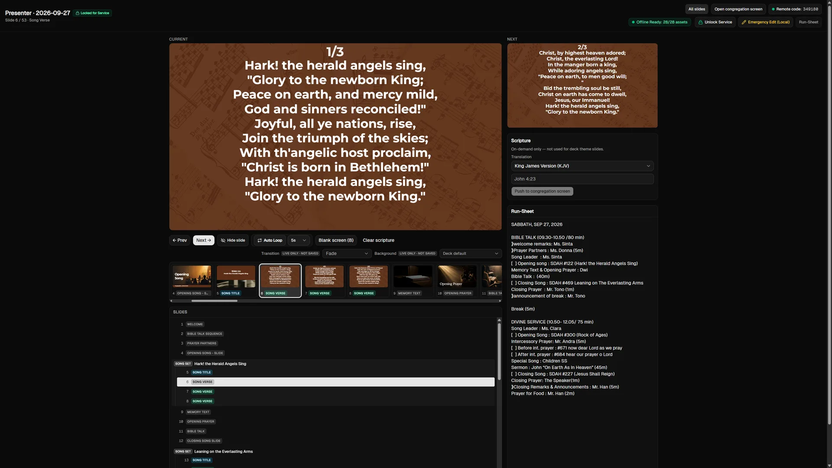832x468 pixels.
Task: Blank the screen (B)
Action: 336,240
